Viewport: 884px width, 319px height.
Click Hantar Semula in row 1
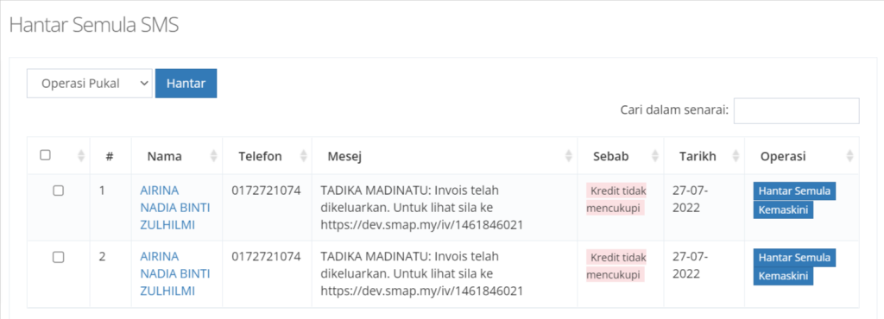tap(794, 191)
